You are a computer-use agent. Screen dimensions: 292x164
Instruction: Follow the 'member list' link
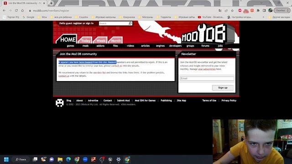click(99, 72)
